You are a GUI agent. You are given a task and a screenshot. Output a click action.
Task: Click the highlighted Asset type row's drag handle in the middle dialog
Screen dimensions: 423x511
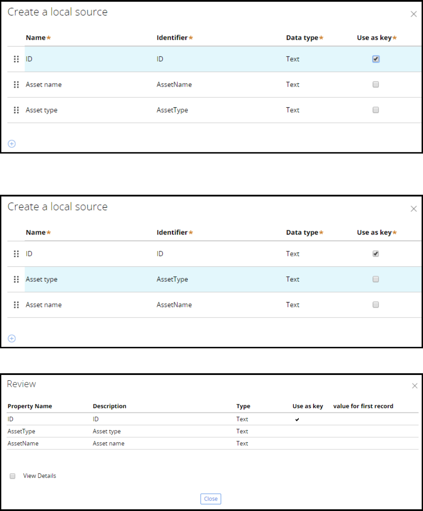16,279
